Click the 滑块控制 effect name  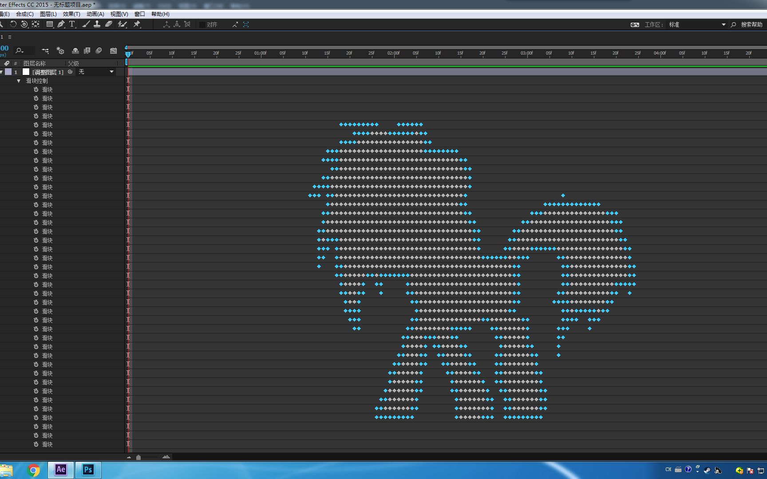pyautogui.click(x=36, y=81)
